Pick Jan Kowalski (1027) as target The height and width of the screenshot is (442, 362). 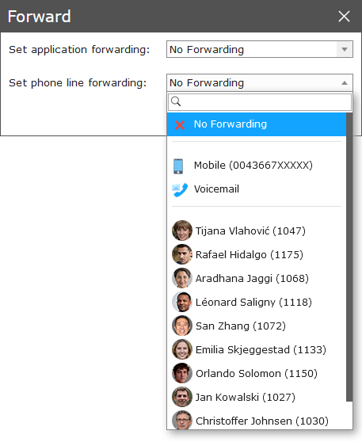tap(257, 397)
